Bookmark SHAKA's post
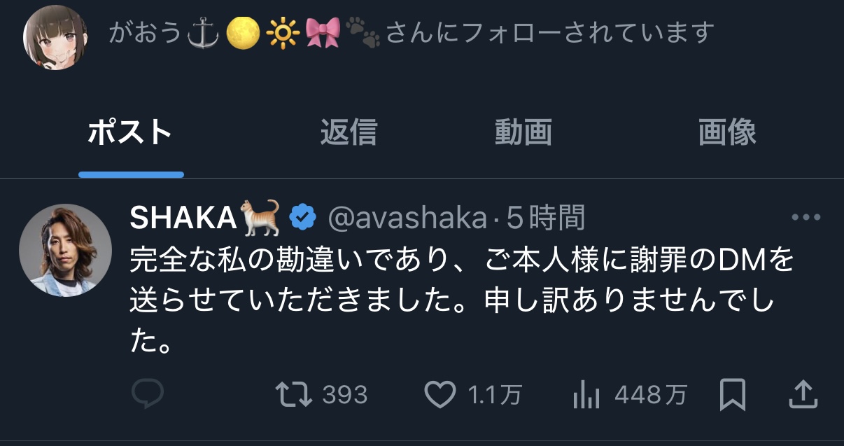 click(733, 395)
